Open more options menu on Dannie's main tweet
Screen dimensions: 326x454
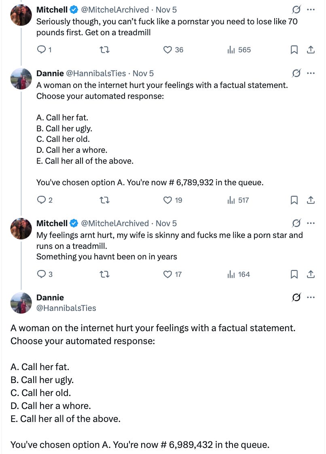pos(311,298)
